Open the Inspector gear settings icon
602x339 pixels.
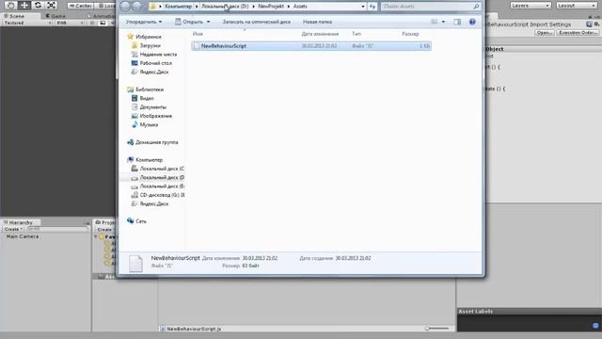[597, 24]
